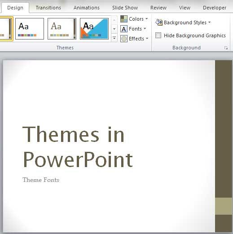Apply the blue and orange angled theme
The image size is (233, 234).
94,29
